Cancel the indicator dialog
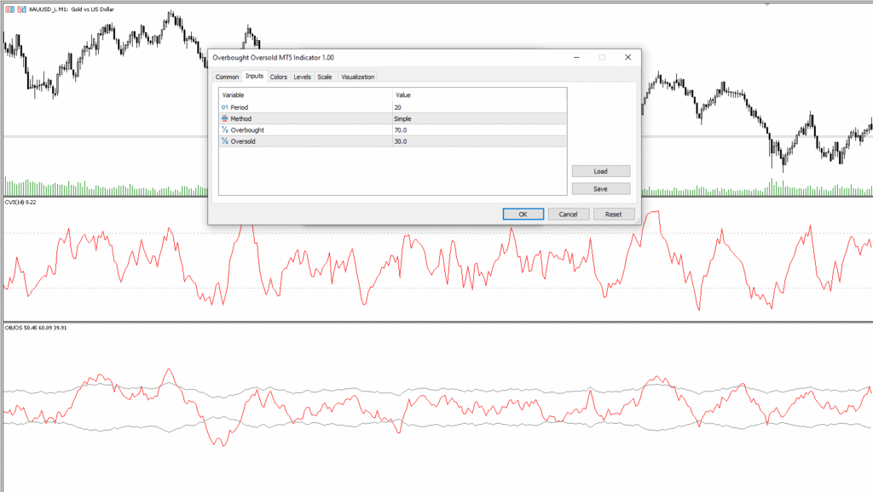The image size is (873, 492). (x=569, y=215)
